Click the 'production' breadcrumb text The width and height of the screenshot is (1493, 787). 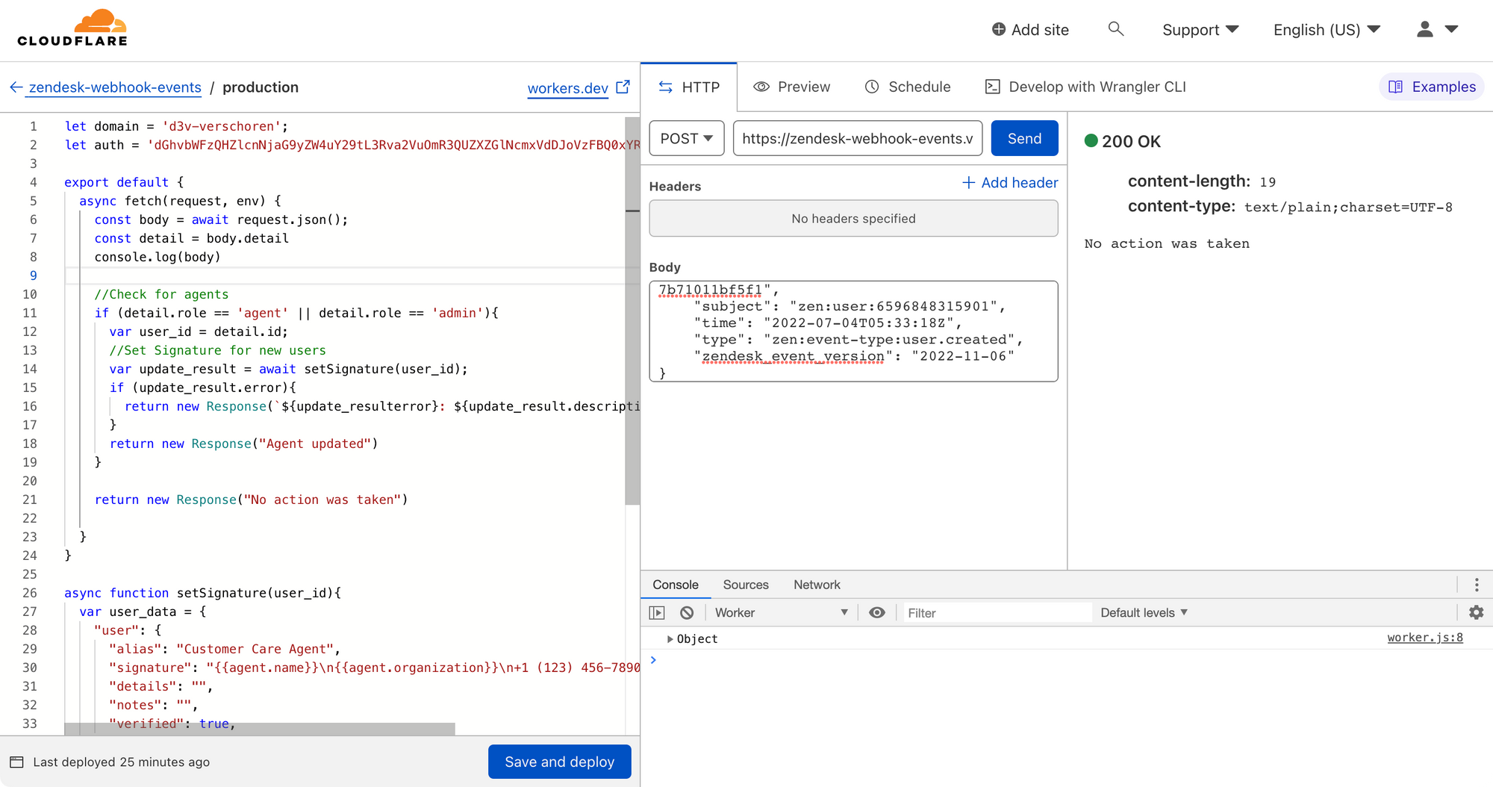click(x=261, y=87)
